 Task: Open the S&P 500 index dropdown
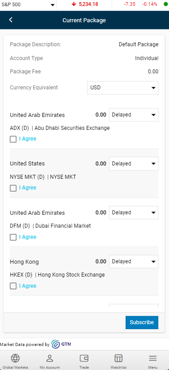point(28,4)
